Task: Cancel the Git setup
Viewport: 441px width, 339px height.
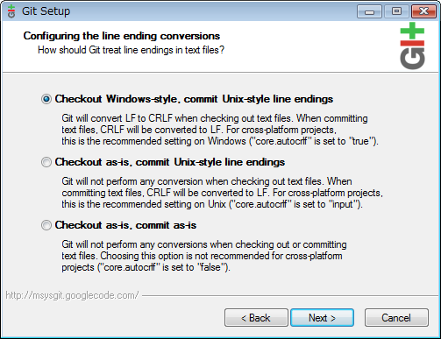Action: pos(396,318)
